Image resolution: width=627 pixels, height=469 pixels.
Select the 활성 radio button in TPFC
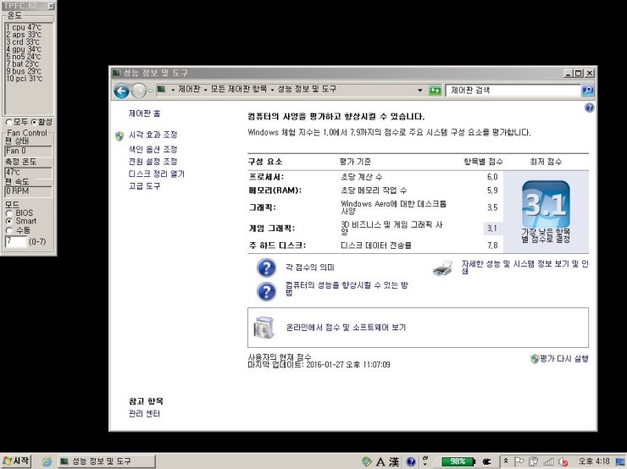[34, 122]
